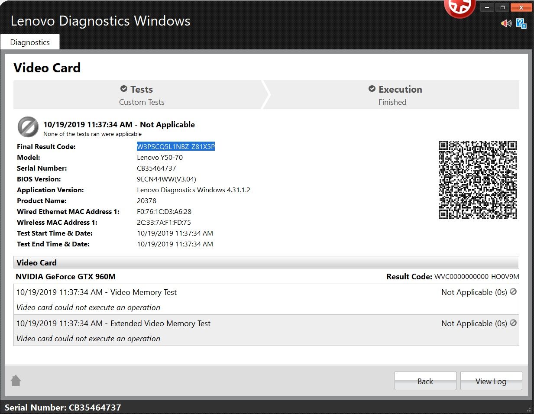Open the View Log button

pyautogui.click(x=491, y=381)
